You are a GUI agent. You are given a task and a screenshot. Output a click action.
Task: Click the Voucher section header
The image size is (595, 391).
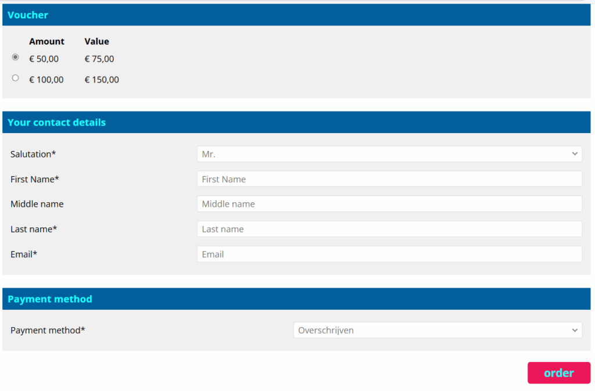[x=296, y=15]
